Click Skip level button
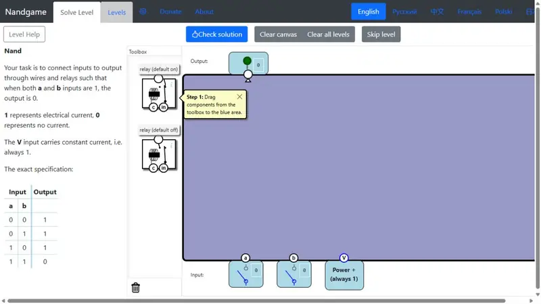The width and height of the screenshot is (541, 304). pos(381,34)
